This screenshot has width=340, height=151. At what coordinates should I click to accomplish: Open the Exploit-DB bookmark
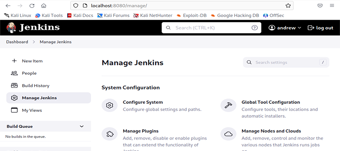[x=191, y=15]
